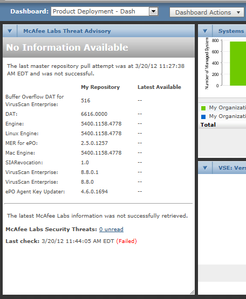Viewport: 246px width, 299px height.
Task: Click the Mac Engine: label
Action: pyautogui.click(x=20, y=153)
